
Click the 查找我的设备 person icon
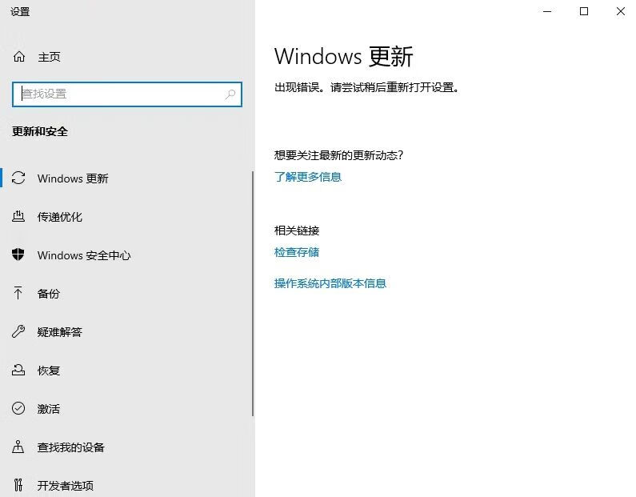(x=18, y=447)
